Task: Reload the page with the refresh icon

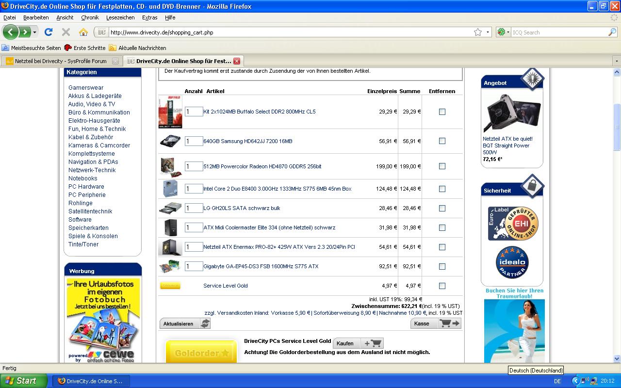Action: (49, 32)
